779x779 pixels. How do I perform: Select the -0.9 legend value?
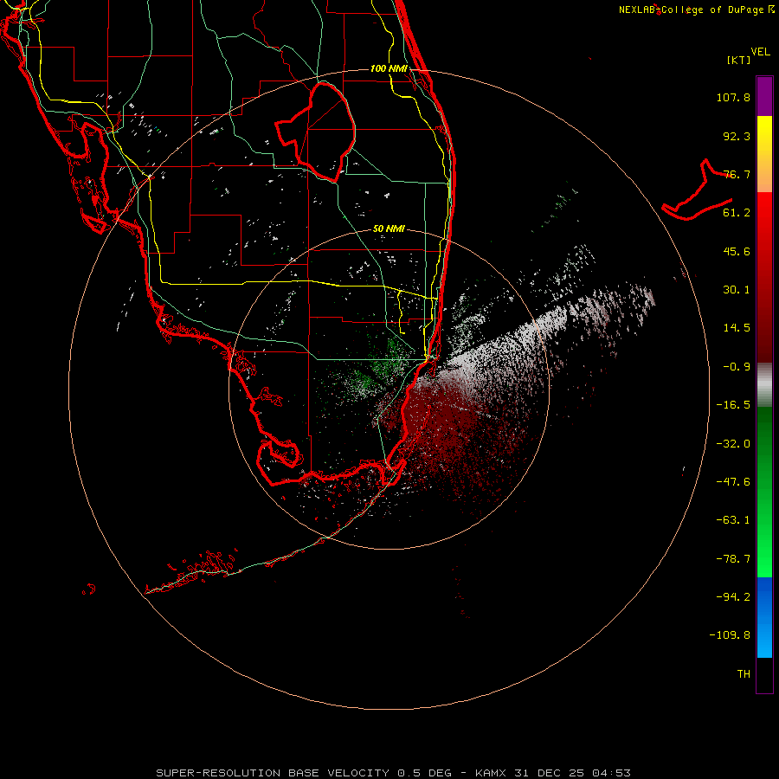(737, 367)
